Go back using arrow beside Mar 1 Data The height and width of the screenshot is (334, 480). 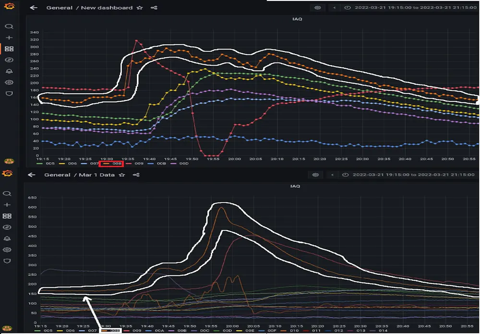click(x=32, y=175)
